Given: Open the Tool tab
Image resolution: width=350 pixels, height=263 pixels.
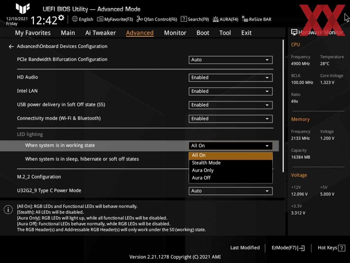Looking at the screenshot, I should [x=225, y=33].
